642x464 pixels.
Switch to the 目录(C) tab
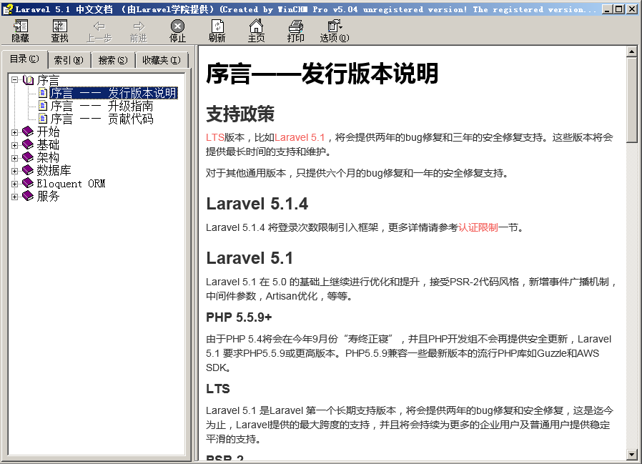24,59
